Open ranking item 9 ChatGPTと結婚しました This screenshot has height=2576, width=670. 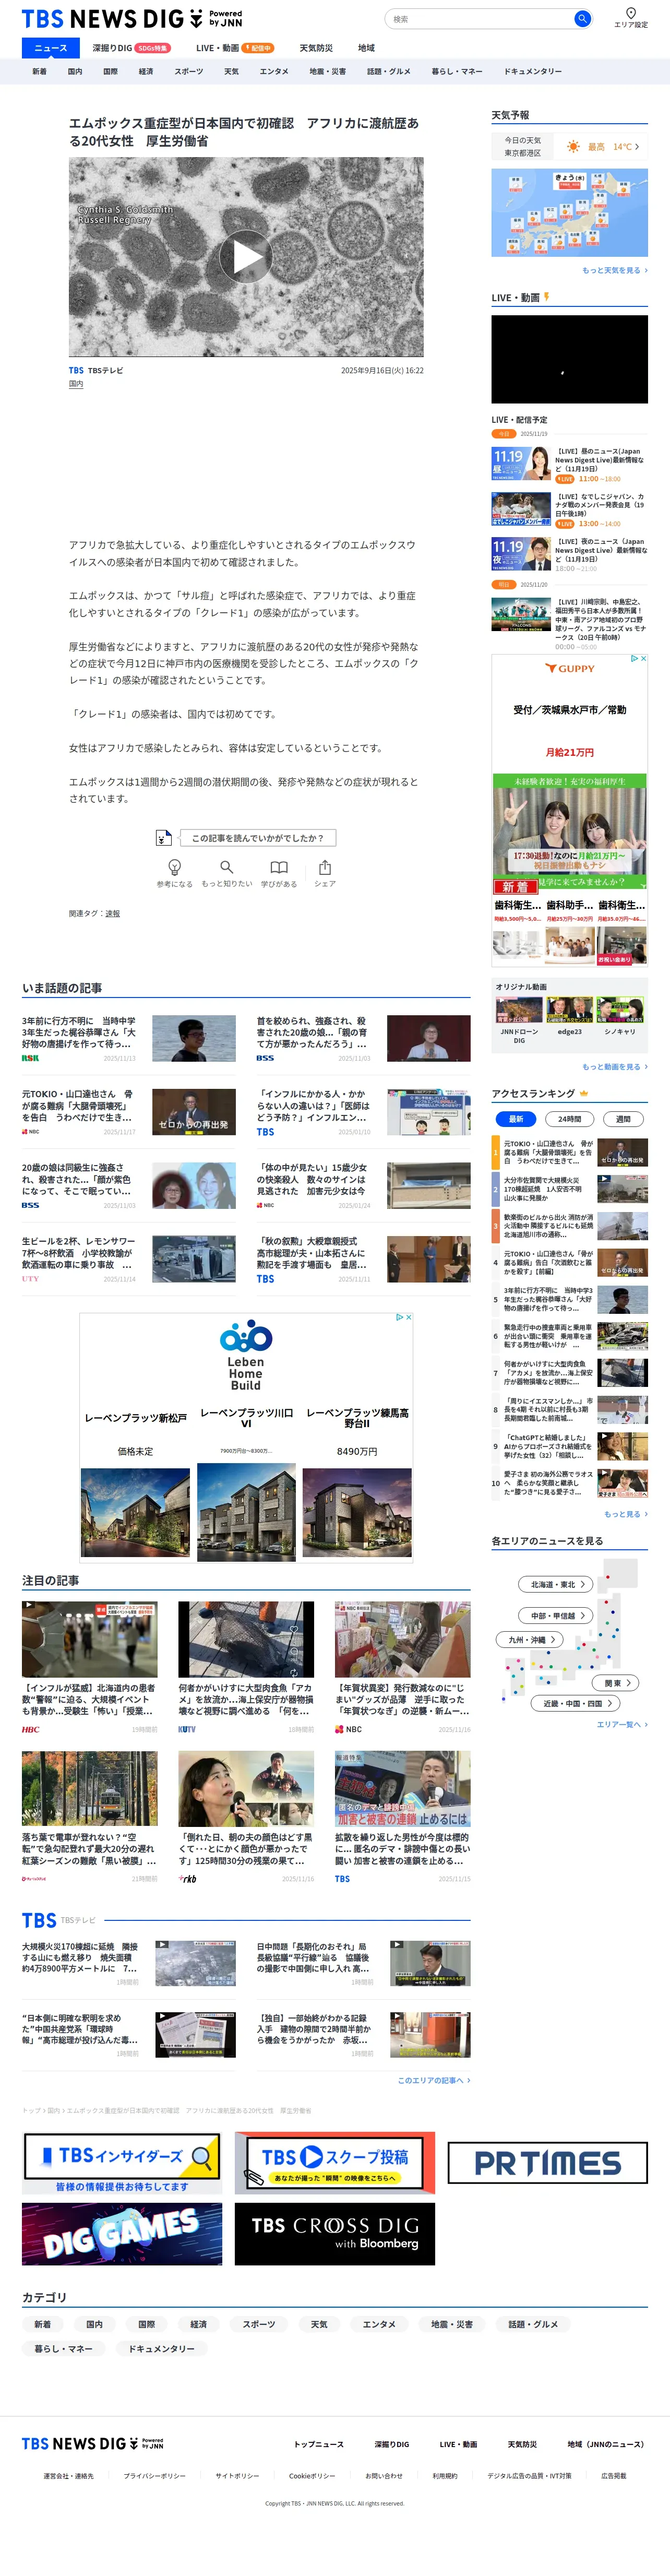pos(569,1446)
